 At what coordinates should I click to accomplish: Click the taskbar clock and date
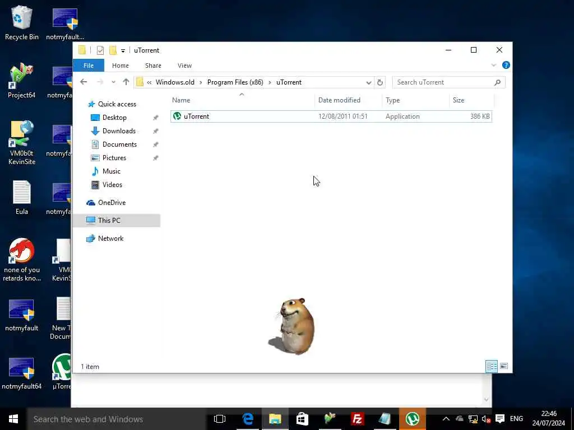pos(549,419)
